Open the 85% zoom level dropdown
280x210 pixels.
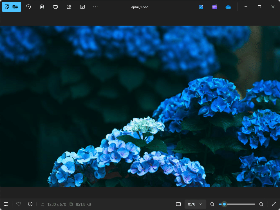coord(195,204)
